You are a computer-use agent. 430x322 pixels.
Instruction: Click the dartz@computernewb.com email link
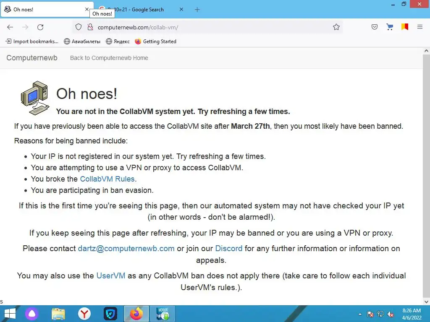tap(126, 248)
